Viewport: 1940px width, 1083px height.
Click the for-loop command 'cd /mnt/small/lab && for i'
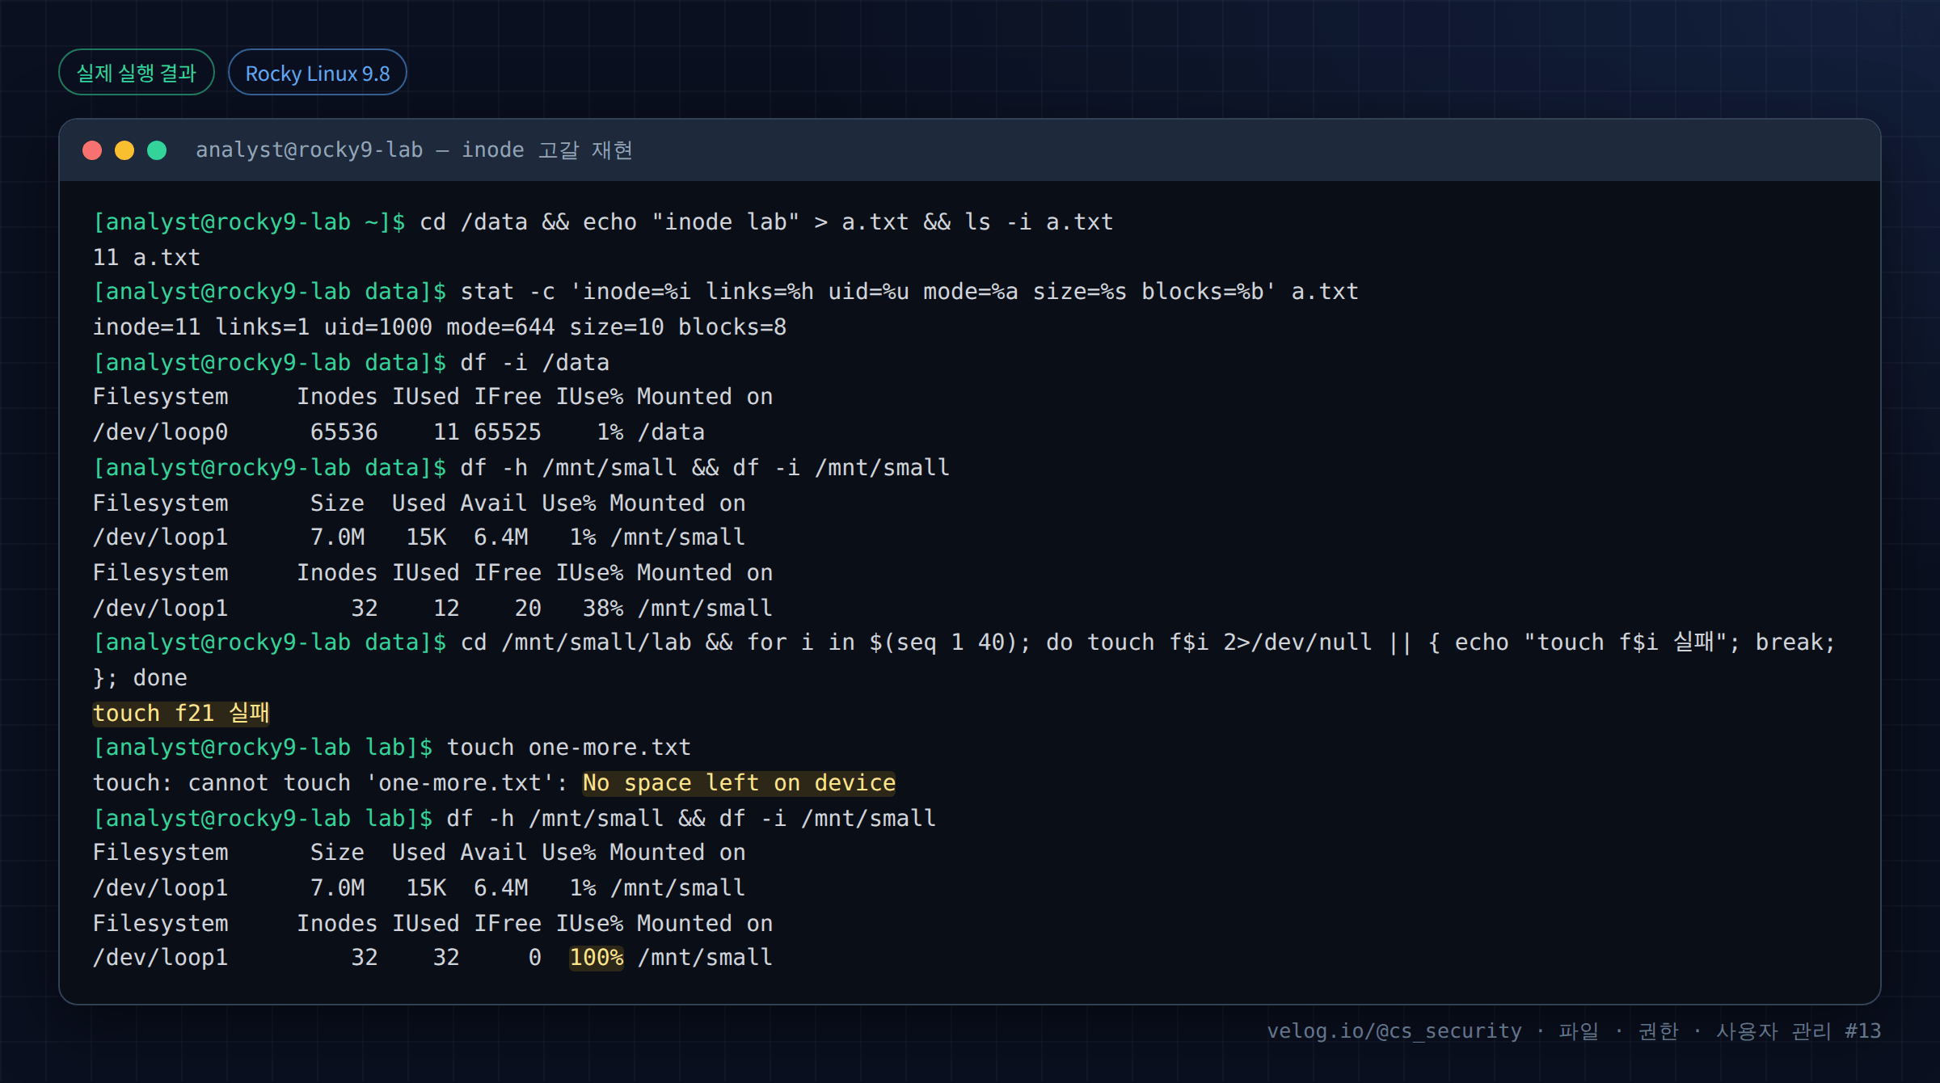click(x=964, y=643)
